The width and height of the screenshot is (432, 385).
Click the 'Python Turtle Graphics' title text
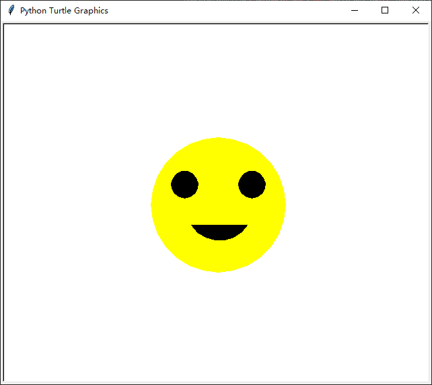pyautogui.click(x=64, y=11)
